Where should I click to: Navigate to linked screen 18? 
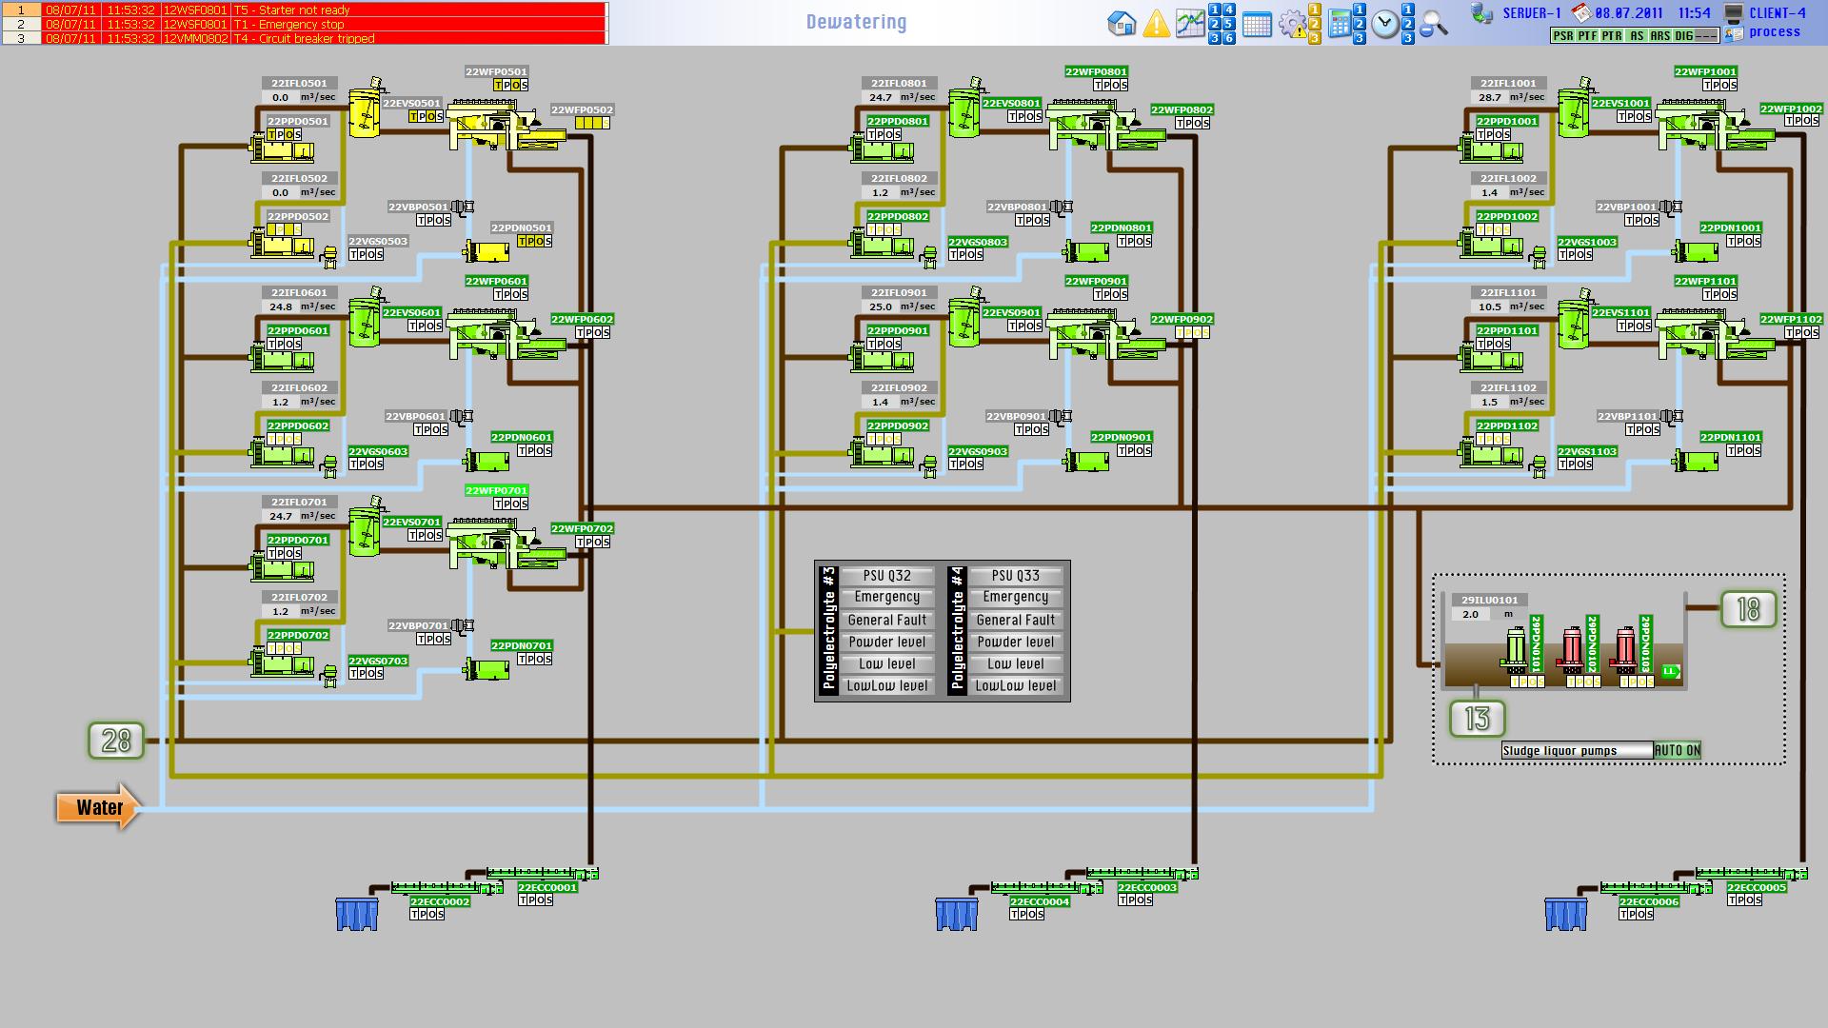click(1748, 609)
